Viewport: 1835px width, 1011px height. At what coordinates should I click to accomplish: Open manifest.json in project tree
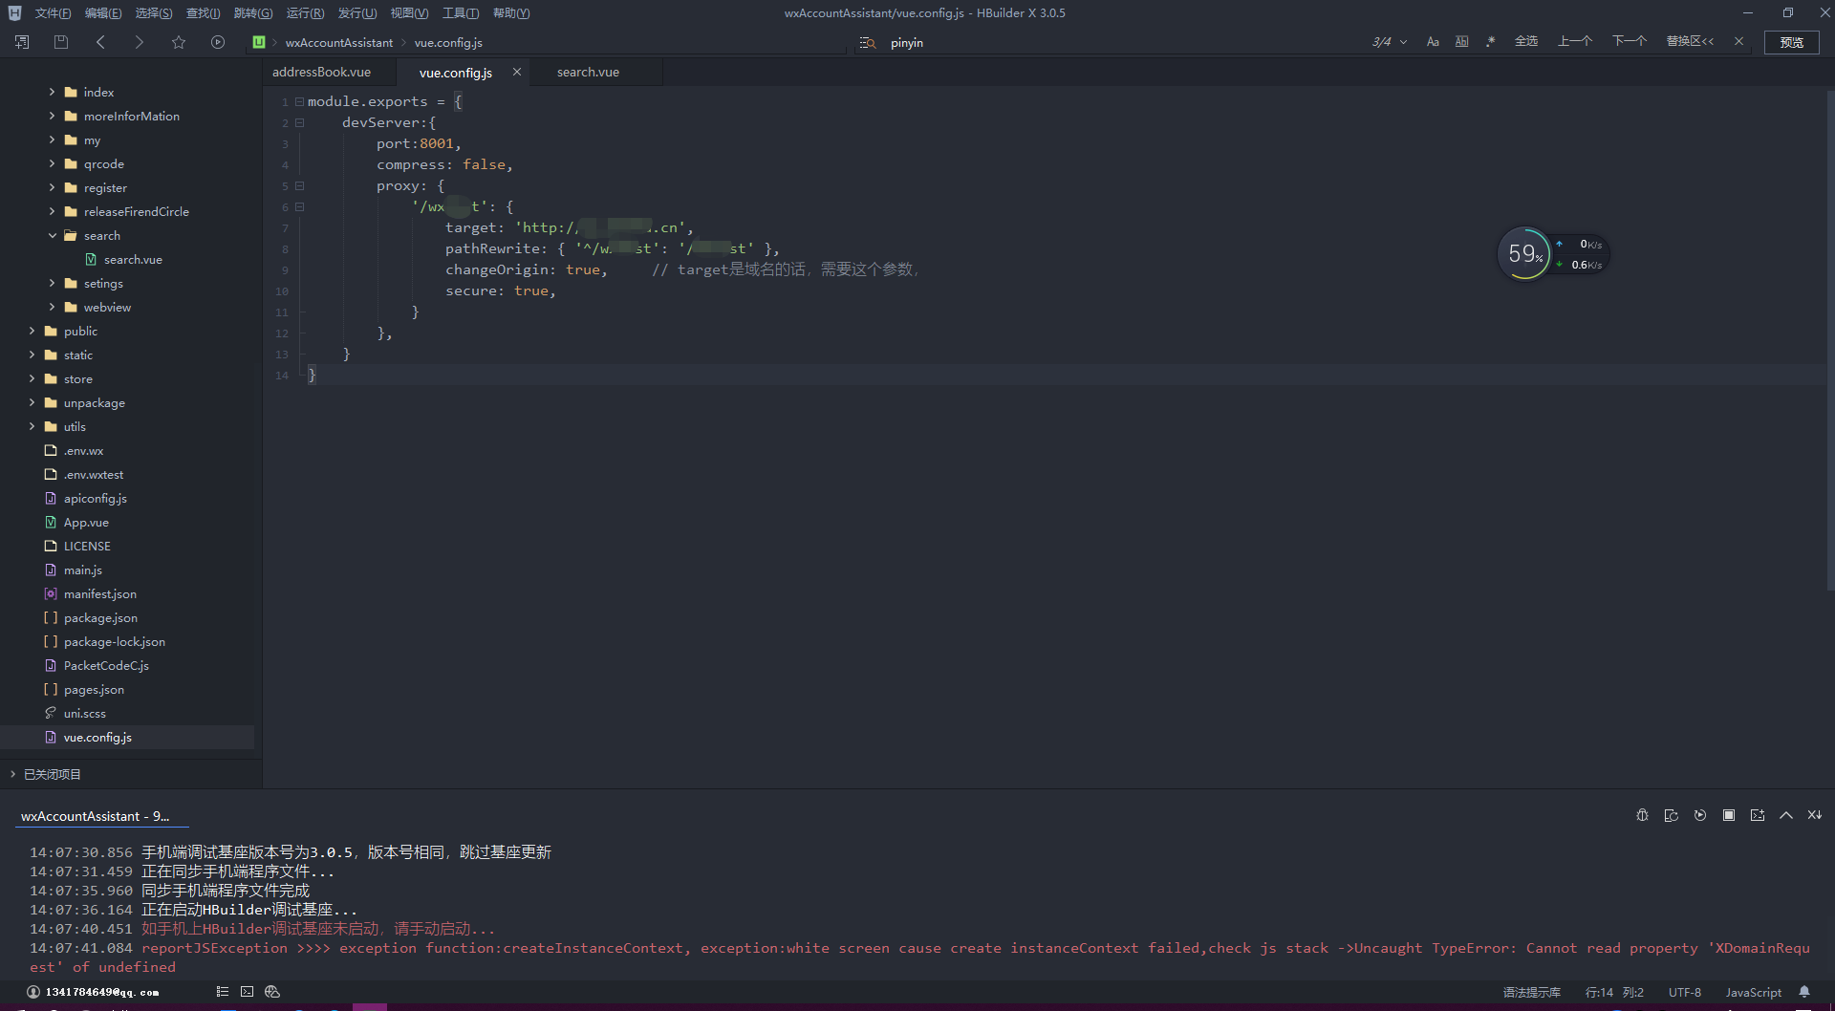tap(99, 594)
